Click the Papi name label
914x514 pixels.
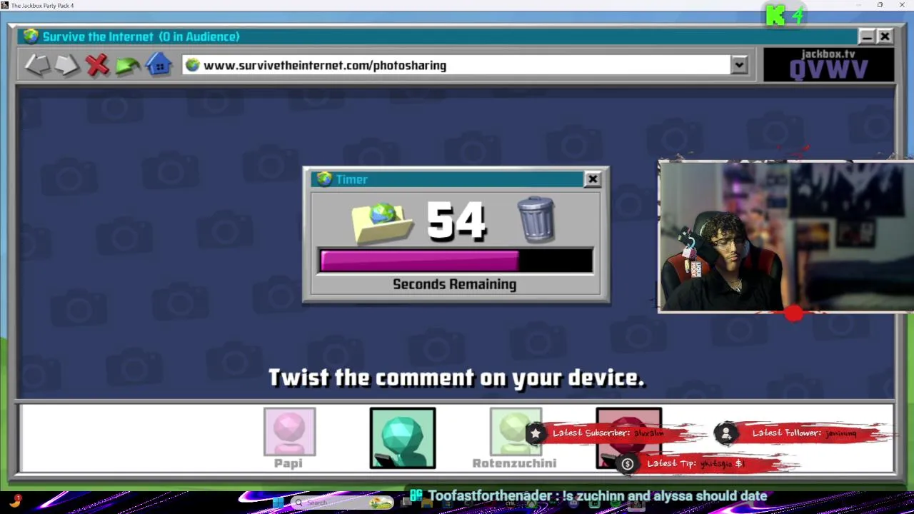288,463
